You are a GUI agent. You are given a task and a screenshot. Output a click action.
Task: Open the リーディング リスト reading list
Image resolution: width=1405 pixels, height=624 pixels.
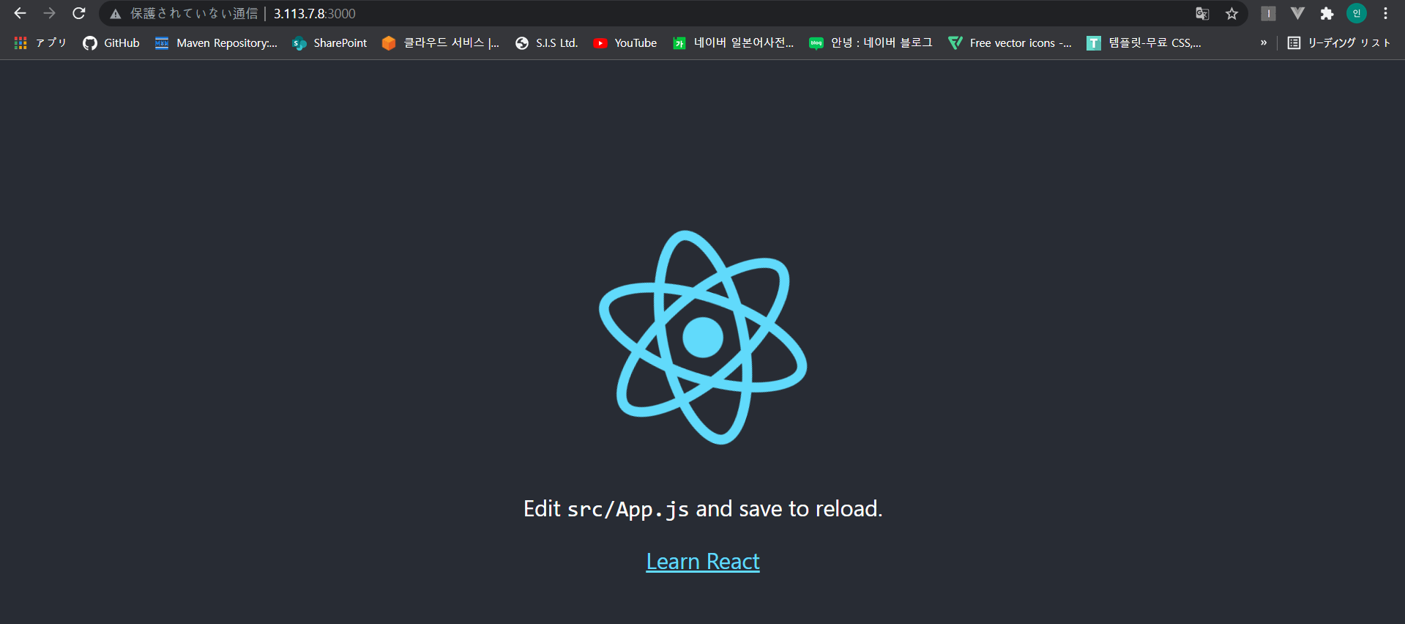tap(1339, 43)
